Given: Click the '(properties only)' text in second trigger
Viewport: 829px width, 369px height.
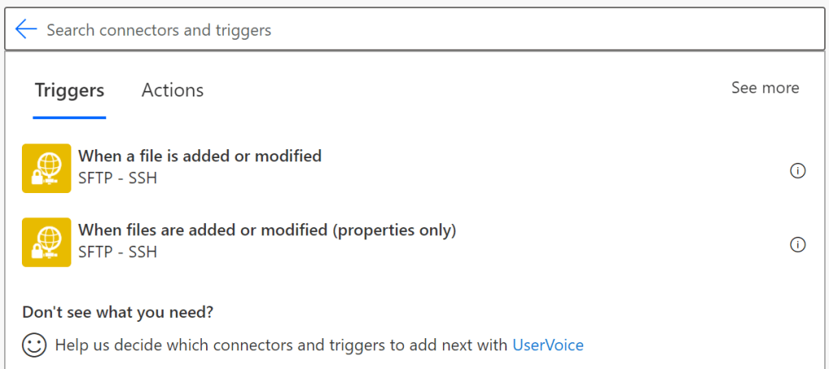Looking at the screenshot, I should coord(393,230).
